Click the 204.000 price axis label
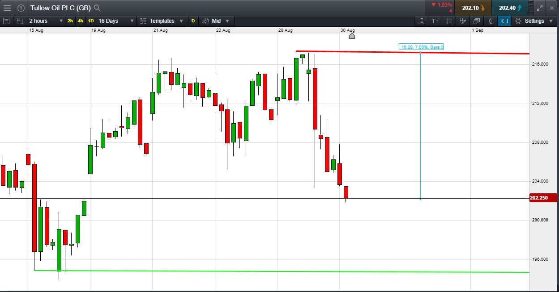 coord(540,181)
